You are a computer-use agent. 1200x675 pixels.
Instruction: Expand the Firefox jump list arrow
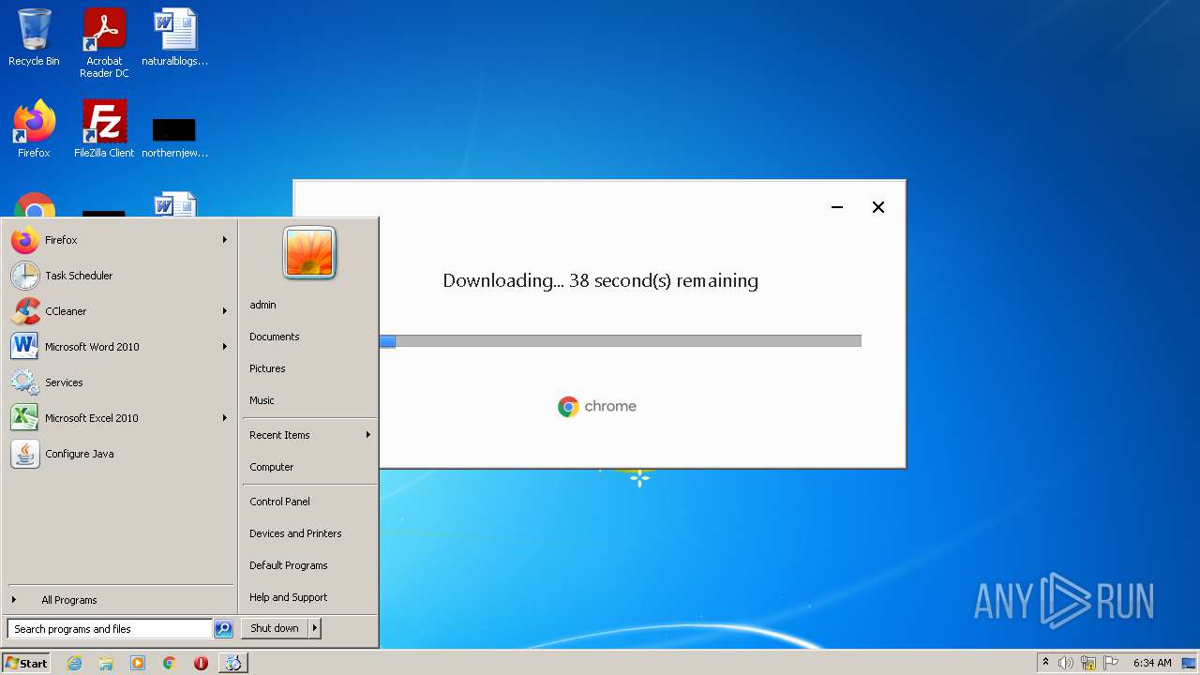tap(225, 240)
